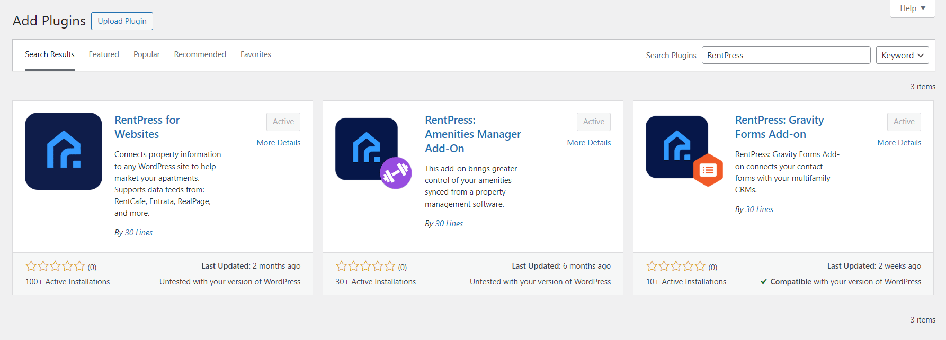Focus the Search Plugins input field

(x=786, y=55)
